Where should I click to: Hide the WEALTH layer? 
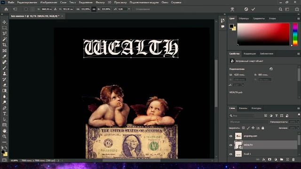231,145
